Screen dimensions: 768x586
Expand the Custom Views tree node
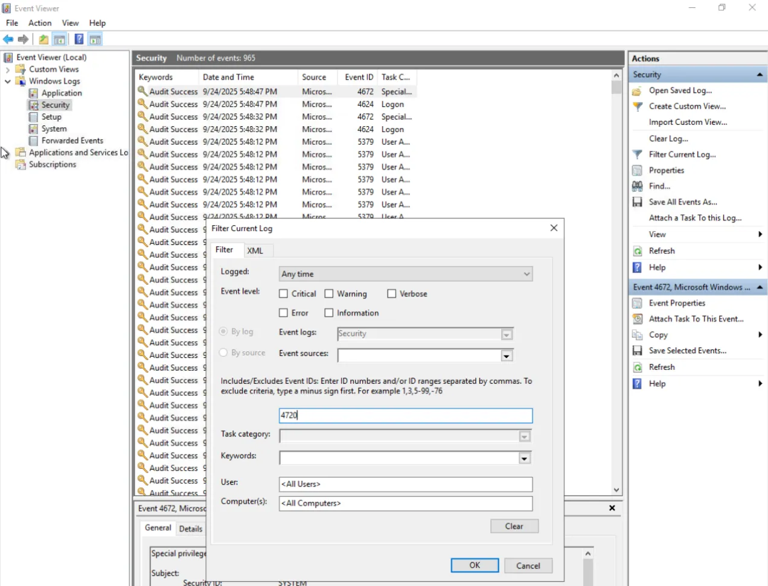point(8,69)
